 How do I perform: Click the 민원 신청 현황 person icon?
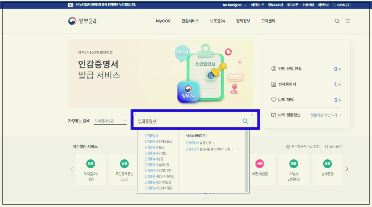[x=273, y=69]
